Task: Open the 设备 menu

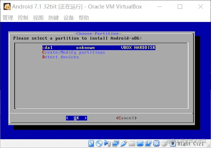Action: 69,18
